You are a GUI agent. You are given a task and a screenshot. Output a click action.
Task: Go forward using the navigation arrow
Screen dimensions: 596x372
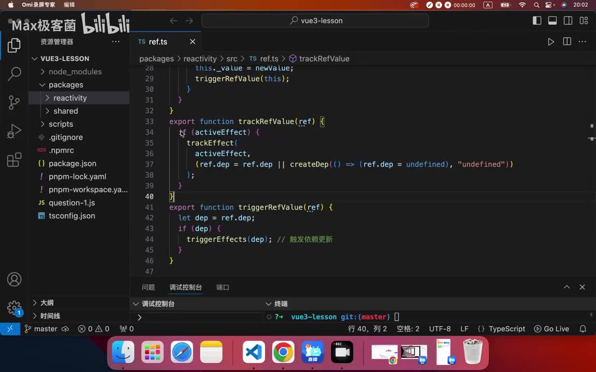tap(189, 21)
